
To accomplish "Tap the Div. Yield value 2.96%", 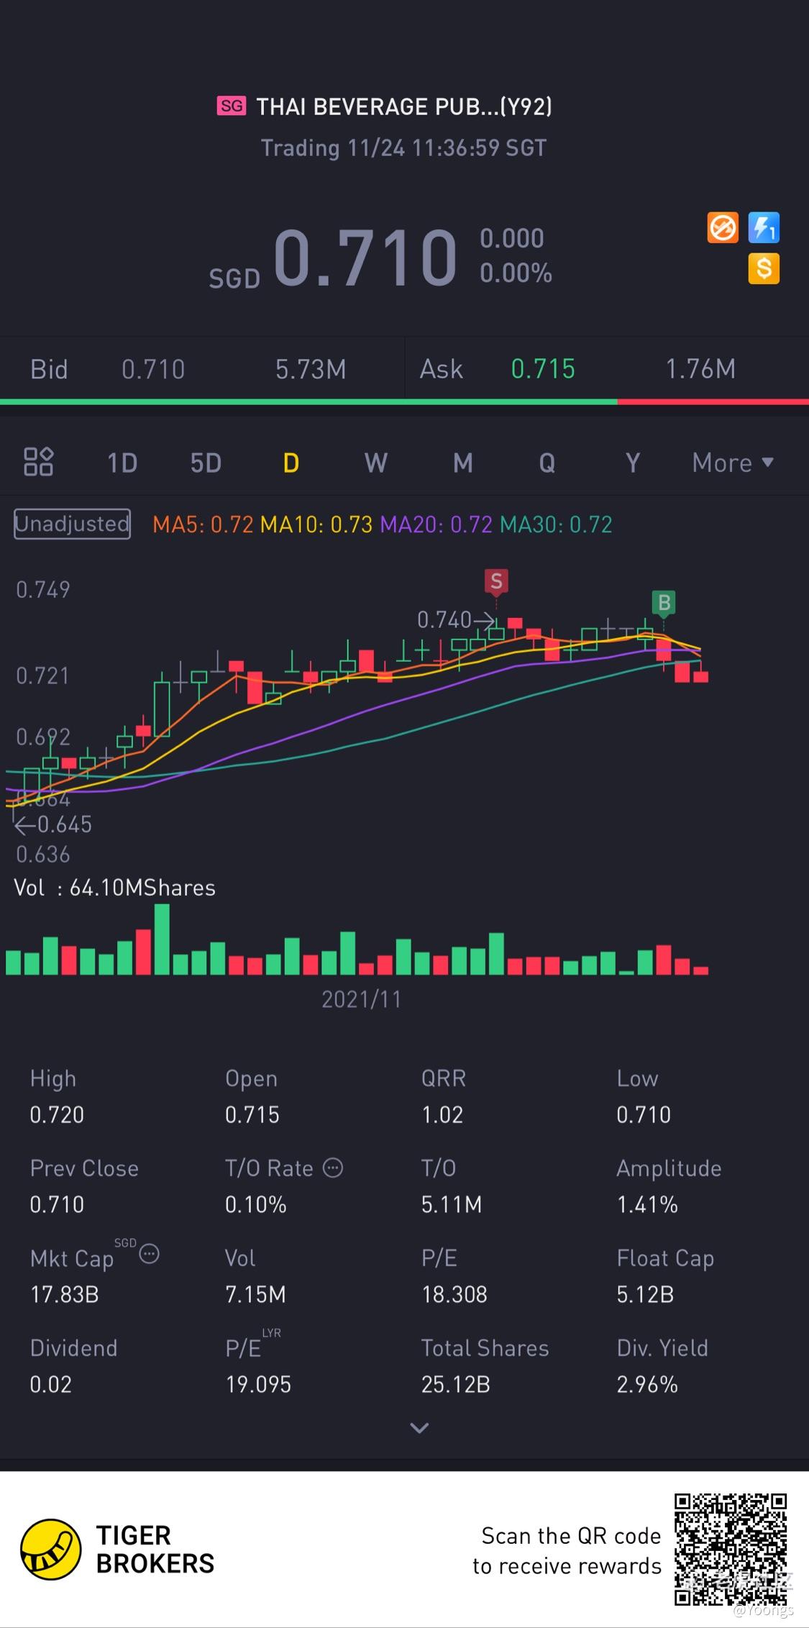I will 647,1384.
